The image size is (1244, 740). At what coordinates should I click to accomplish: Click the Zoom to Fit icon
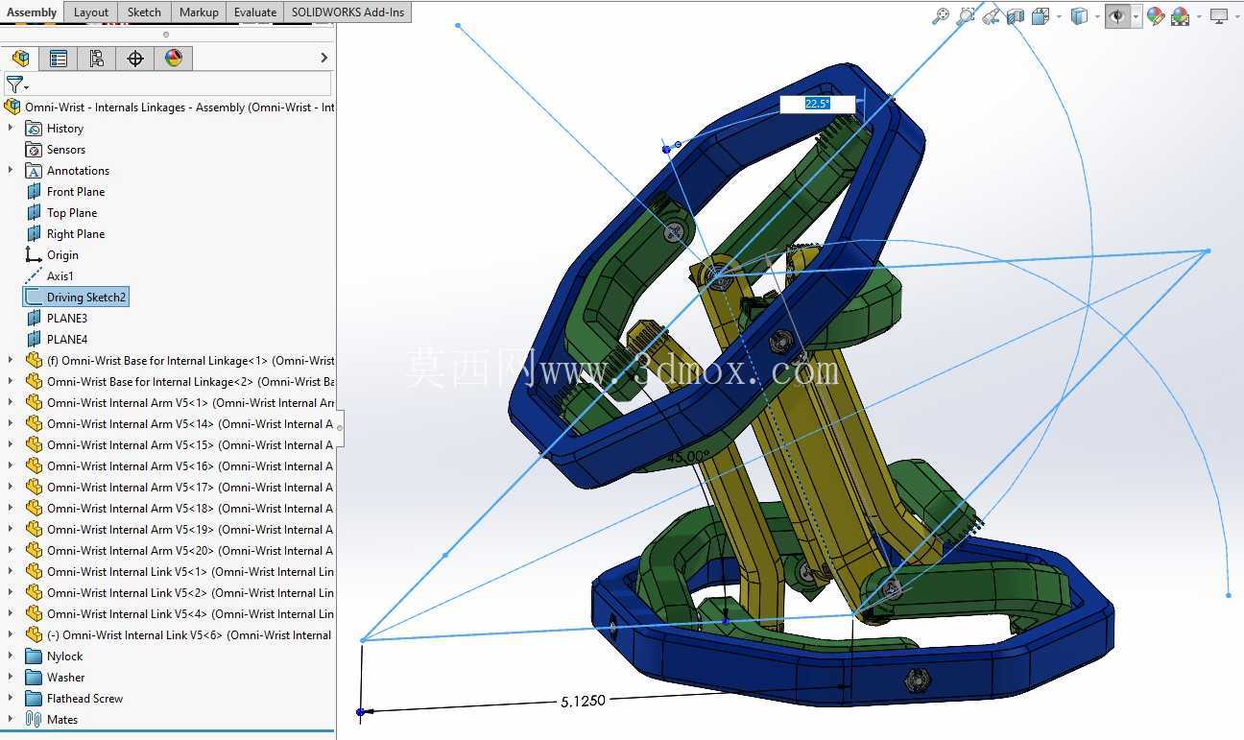[x=941, y=15]
